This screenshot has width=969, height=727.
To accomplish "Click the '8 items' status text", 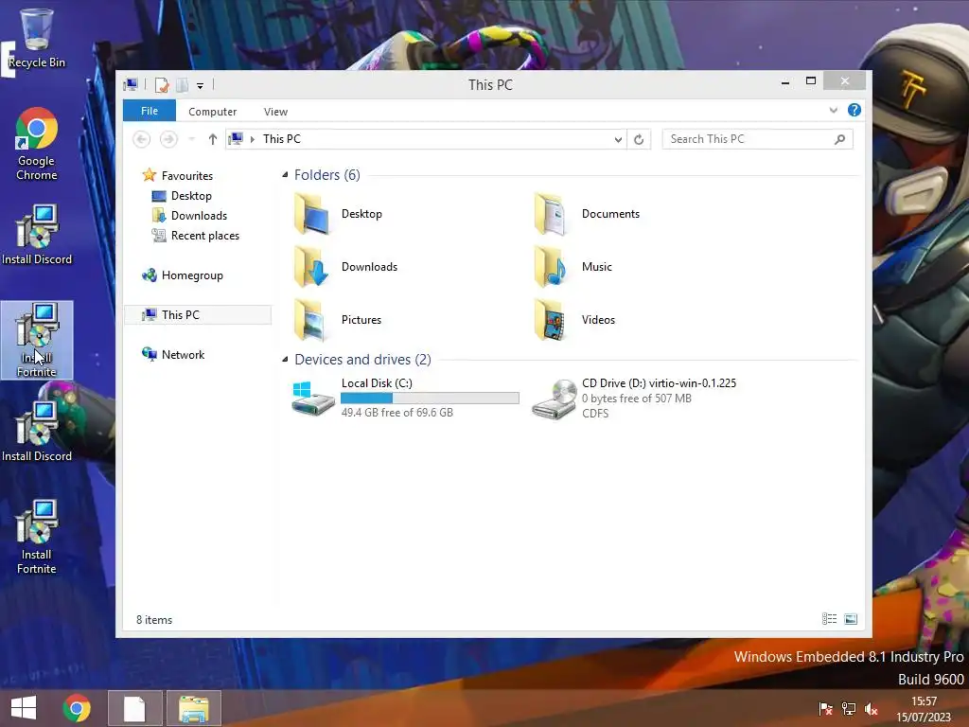I will click(154, 620).
